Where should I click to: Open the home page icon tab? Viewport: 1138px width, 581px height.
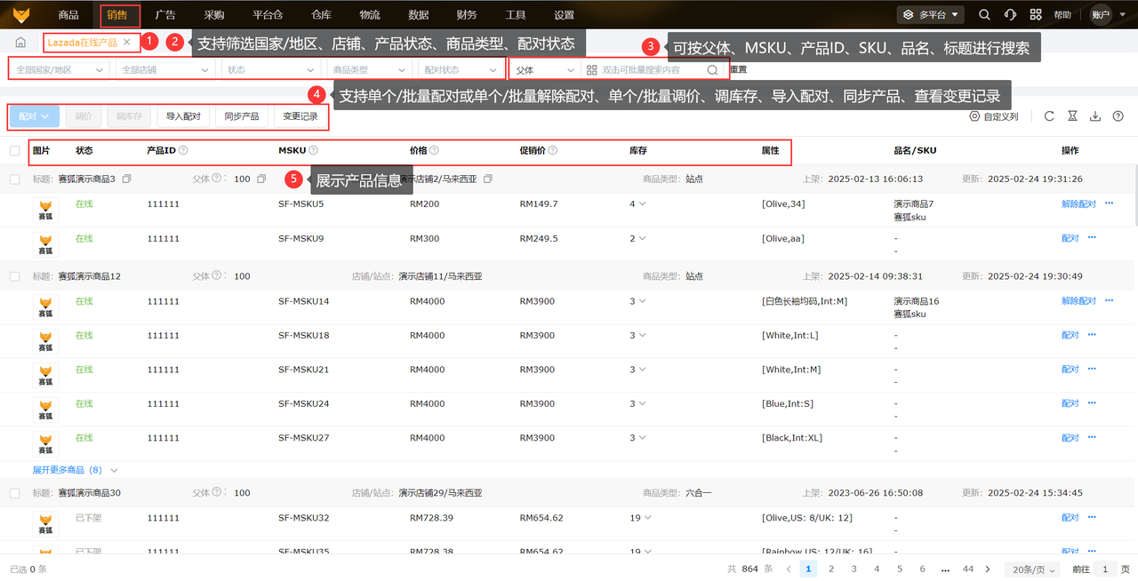click(x=20, y=43)
